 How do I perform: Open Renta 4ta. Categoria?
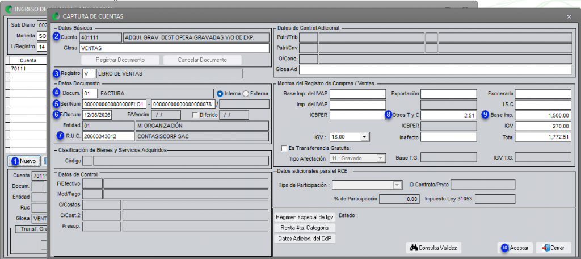305,228
